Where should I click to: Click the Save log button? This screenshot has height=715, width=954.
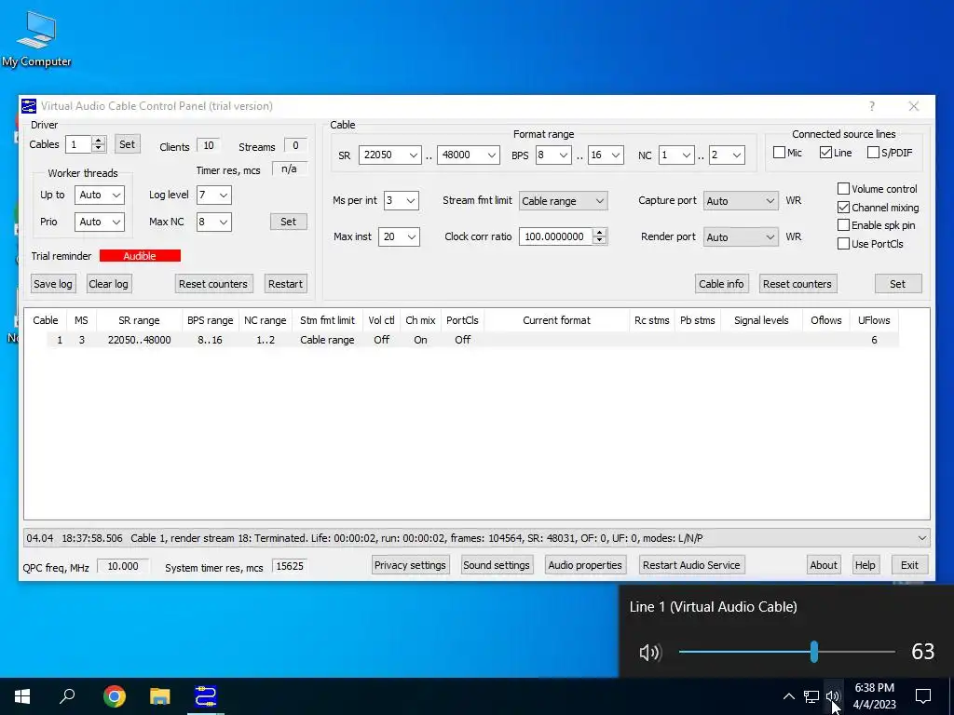[x=53, y=284]
